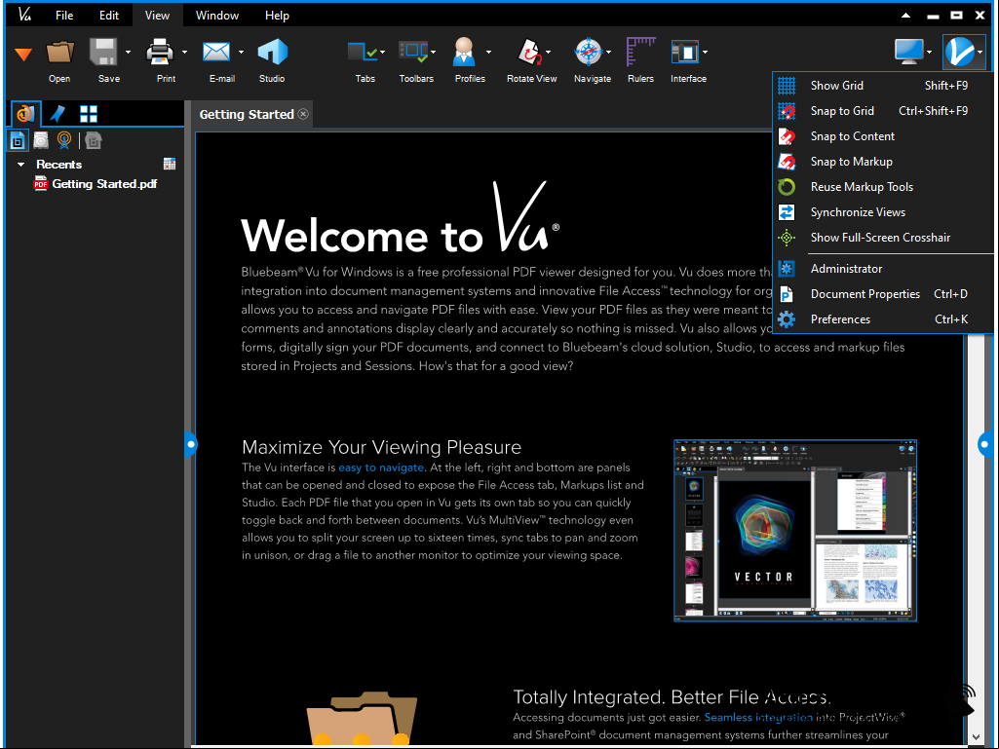Open the Help menu
This screenshot has width=999, height=749.
277,16
